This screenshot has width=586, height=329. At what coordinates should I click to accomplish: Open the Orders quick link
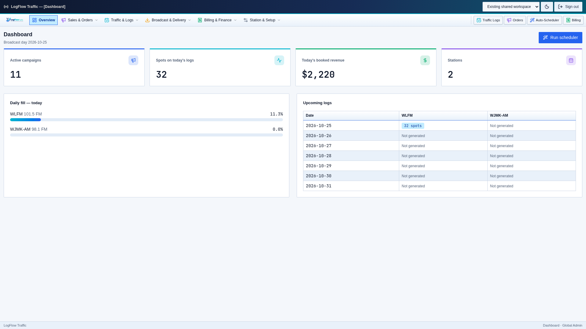515,20
